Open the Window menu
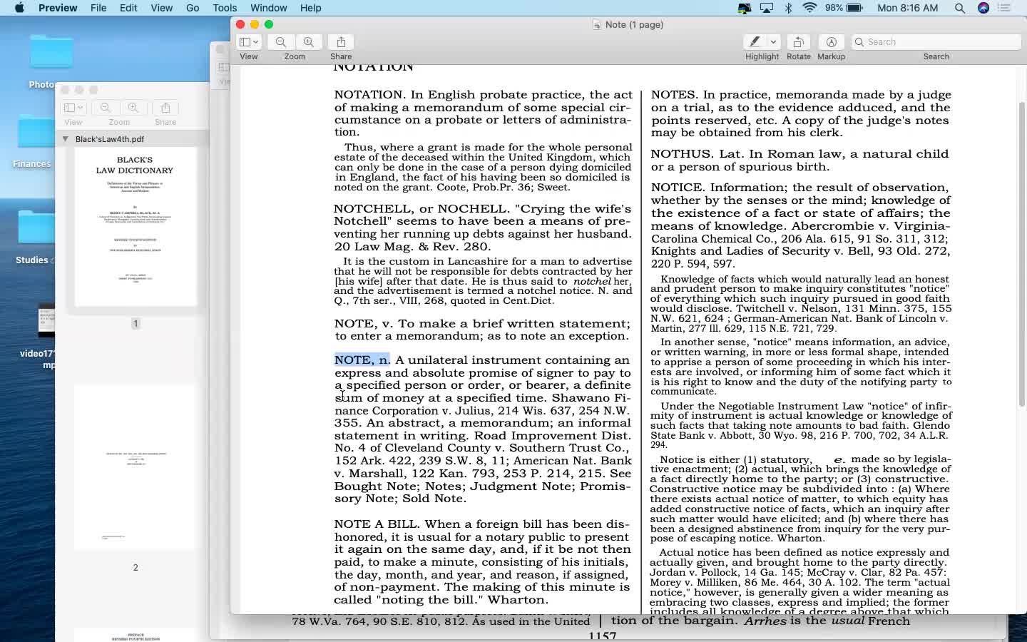 pos(268,8)
